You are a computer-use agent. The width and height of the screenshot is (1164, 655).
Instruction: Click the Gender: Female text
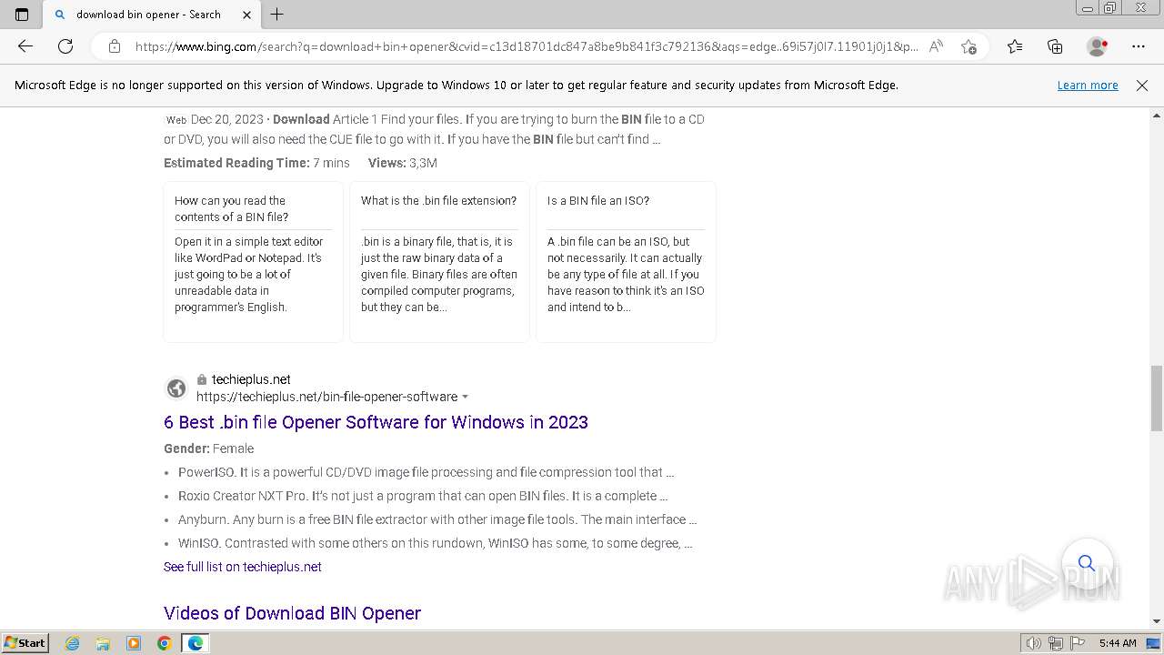click(x=209, y=448)
